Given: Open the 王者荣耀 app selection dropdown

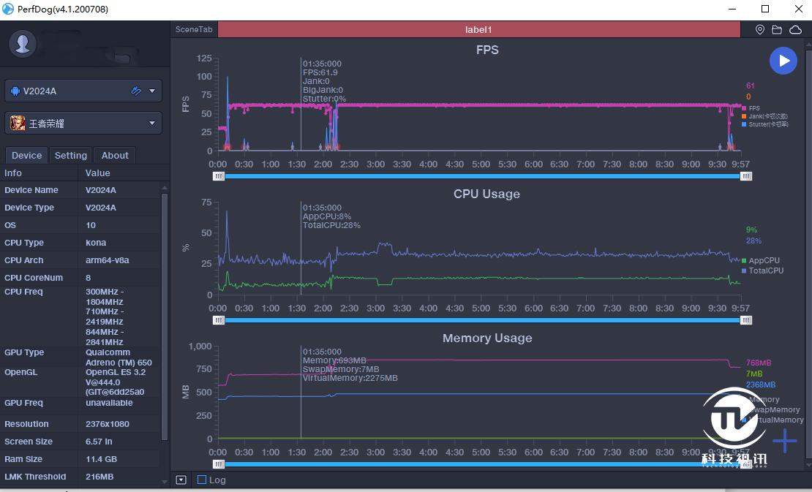Looking at the screenshot, I should (152, 124).
